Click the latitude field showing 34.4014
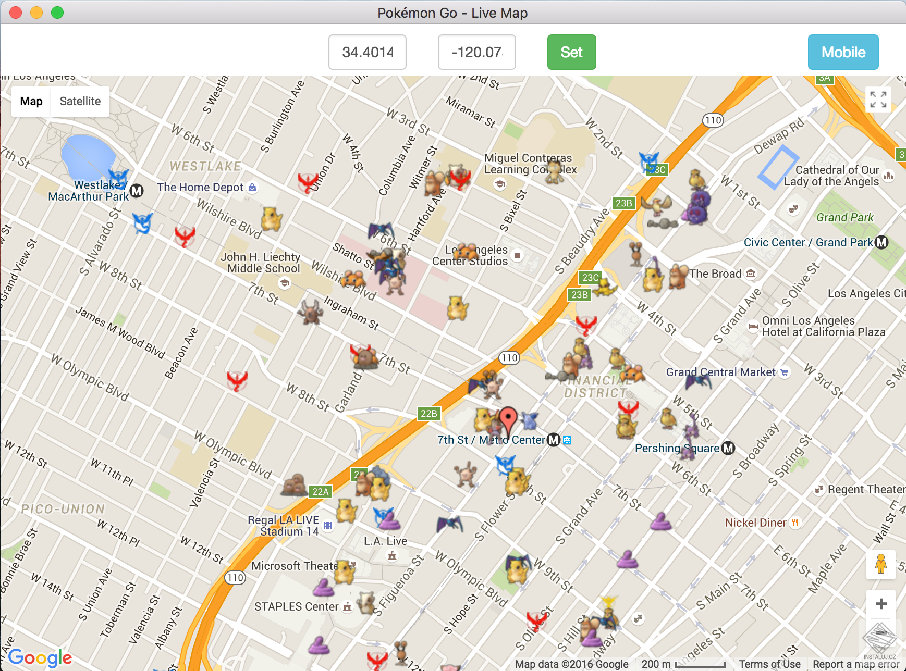 (367, 52)
